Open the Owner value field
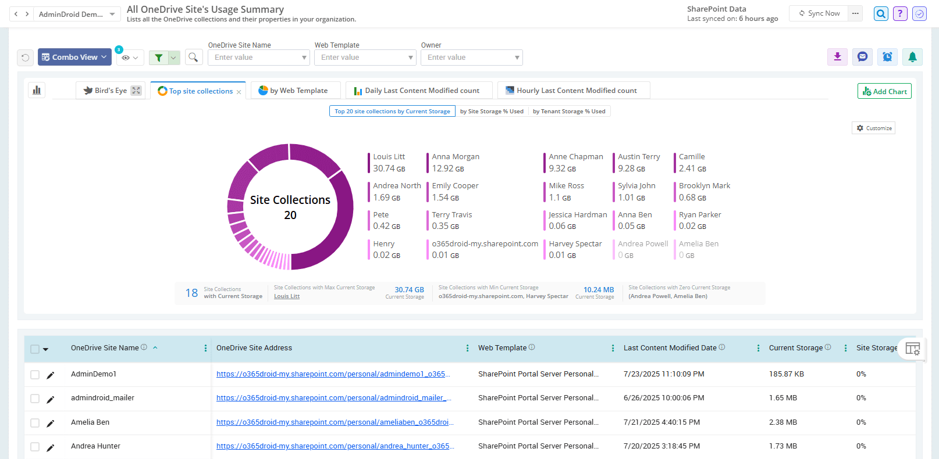Screen dimensions: 939x459 pyautogui.click(x=472, y=58)
